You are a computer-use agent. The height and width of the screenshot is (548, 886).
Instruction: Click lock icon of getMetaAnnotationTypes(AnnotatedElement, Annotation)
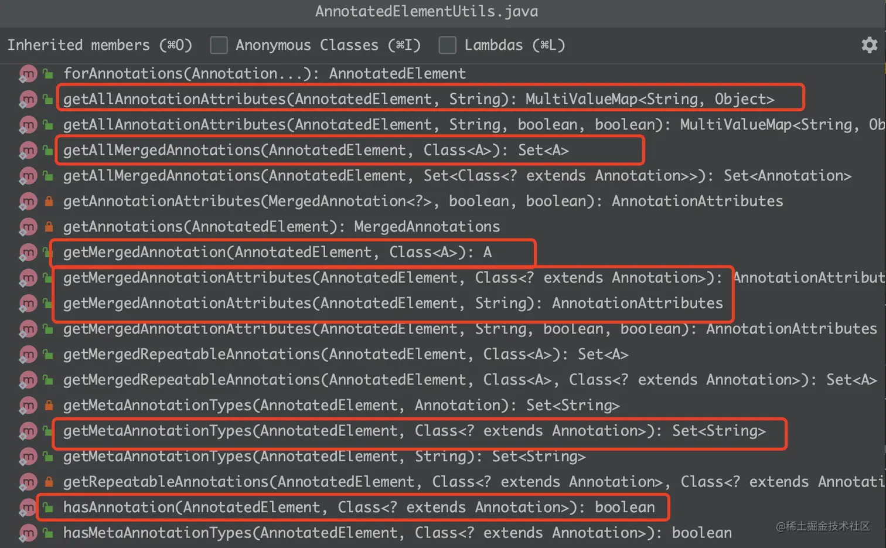[x=49, y=405]
